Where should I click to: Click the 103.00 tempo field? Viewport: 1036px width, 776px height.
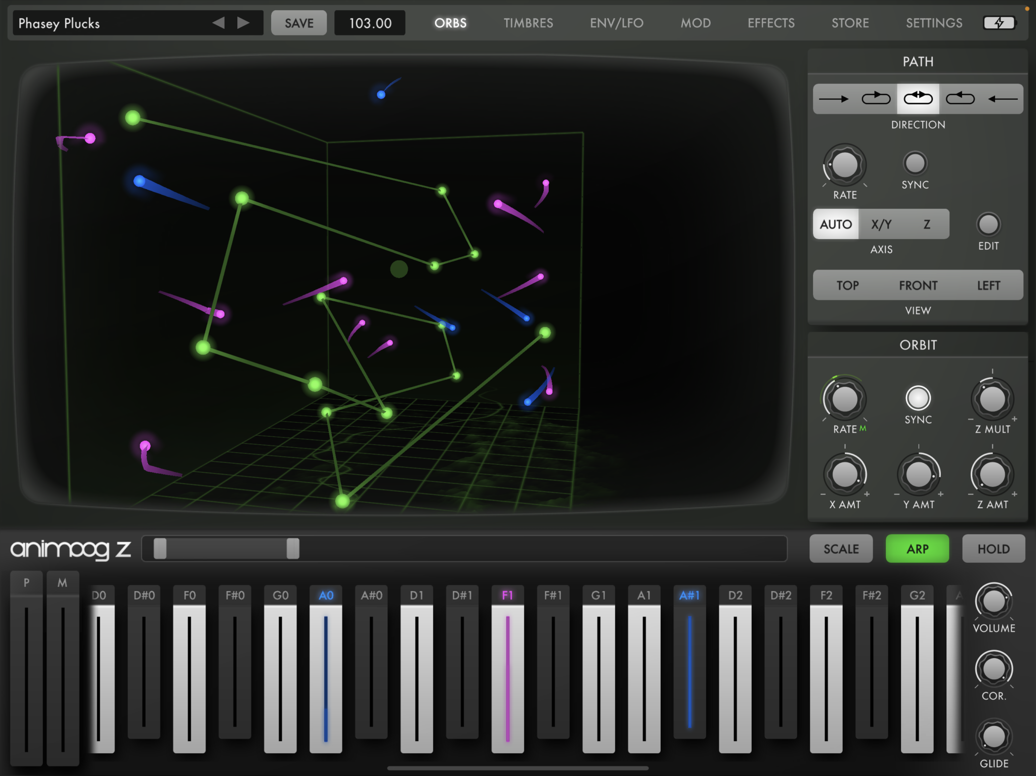point(369,23)
